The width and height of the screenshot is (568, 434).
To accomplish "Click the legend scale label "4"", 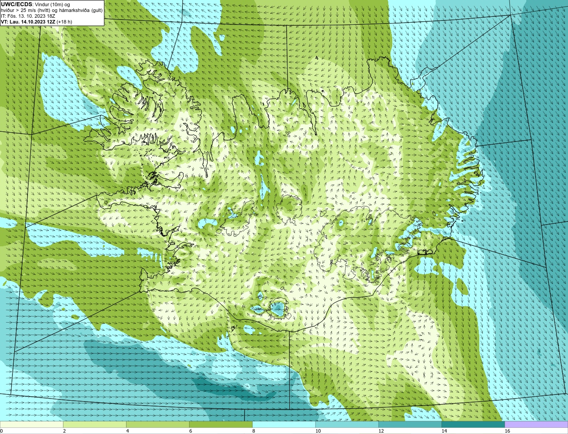I will [127, 431].
